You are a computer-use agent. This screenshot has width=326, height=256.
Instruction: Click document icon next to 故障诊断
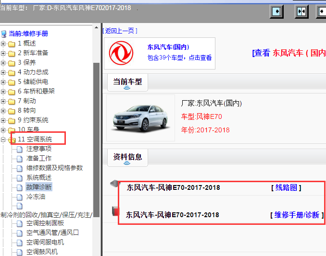coord(20,187)
